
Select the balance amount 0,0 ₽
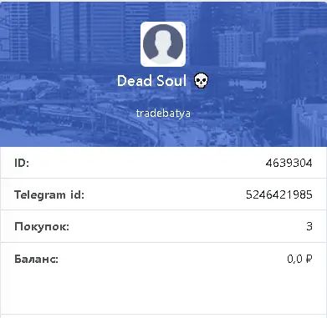click(299, 259)
